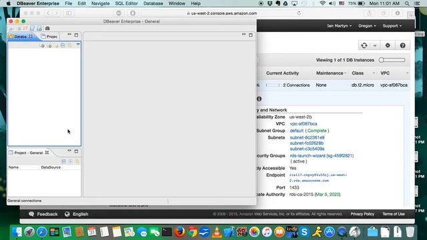Open the Window menu
The image size is (427, 240).
click(177, 3)
